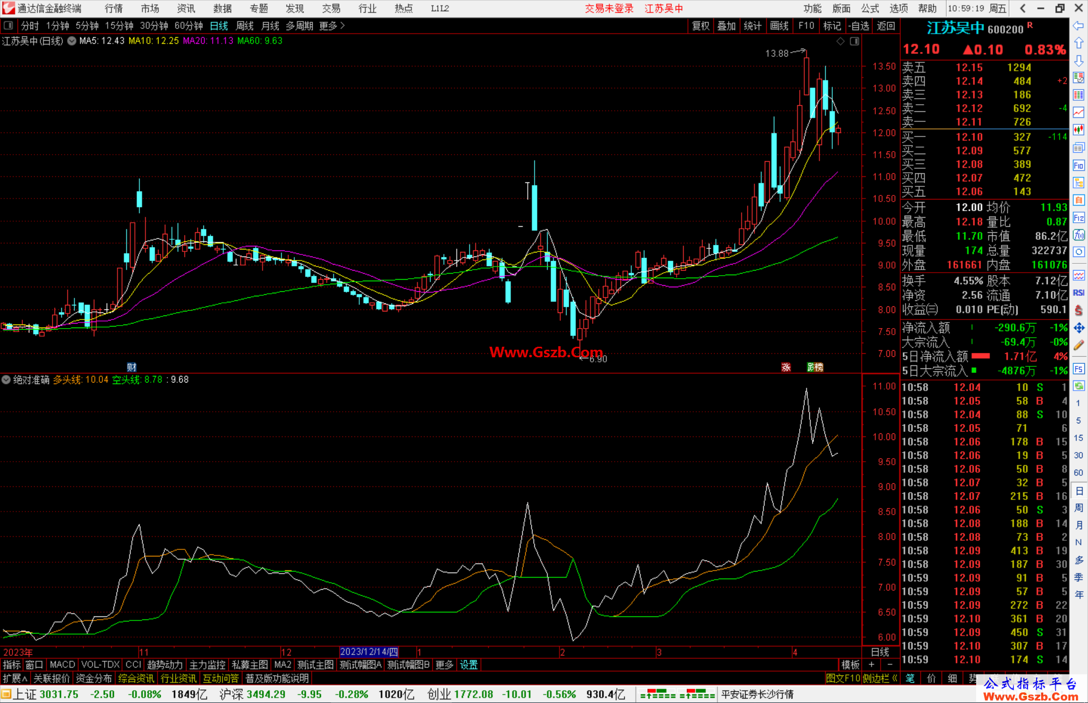Click the back arrow icon in right sidebar
The height and width of the screenshot is (703, 1088).
1078,26
